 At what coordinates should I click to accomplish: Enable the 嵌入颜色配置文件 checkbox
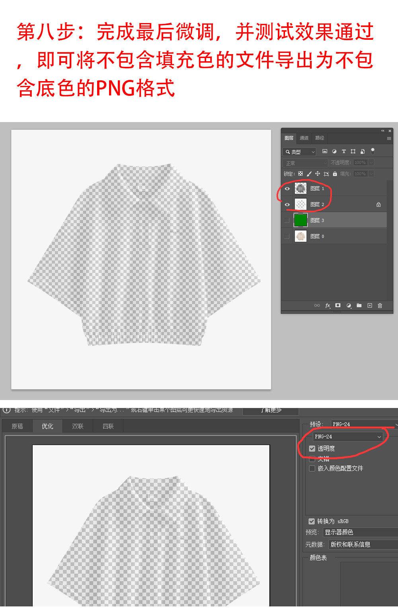312,468
